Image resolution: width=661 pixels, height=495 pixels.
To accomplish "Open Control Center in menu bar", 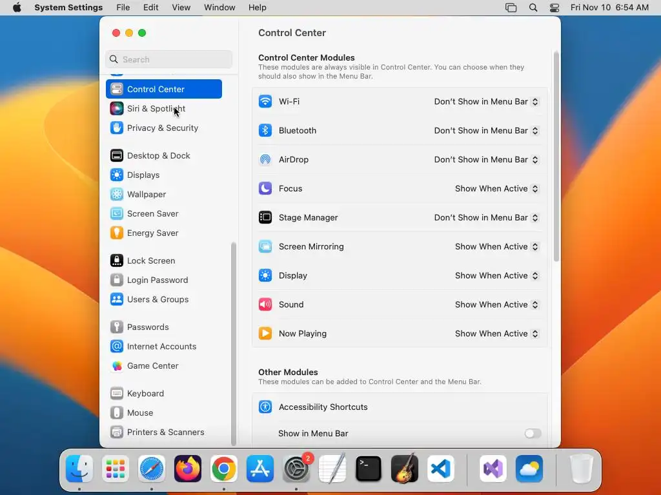I will pos(554,8).
